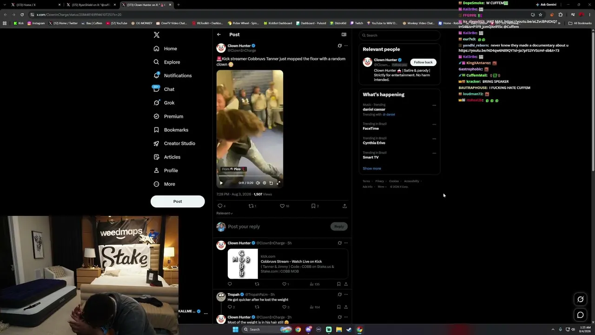Viewport: 595px width, 335px height.
Task: Like Tropah's comment
Action: click(x=284, y=307)
